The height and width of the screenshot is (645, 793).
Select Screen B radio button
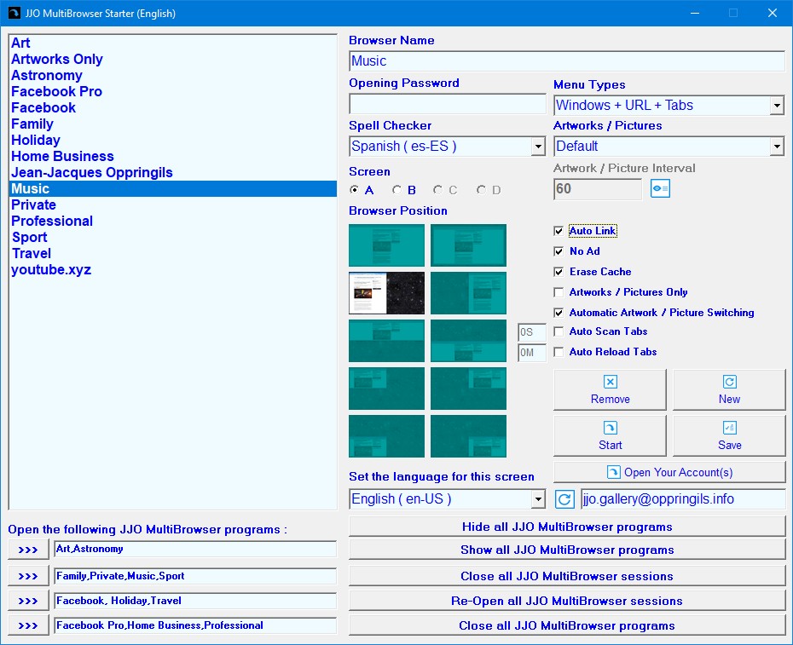coord(397,190)
